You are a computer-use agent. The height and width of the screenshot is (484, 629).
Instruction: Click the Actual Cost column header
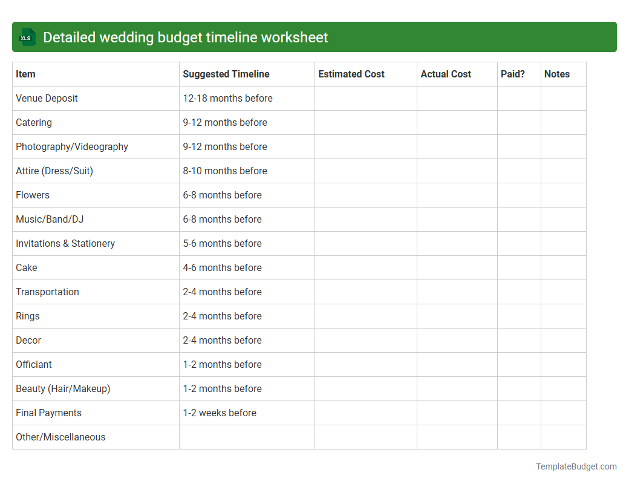point(446,74)
